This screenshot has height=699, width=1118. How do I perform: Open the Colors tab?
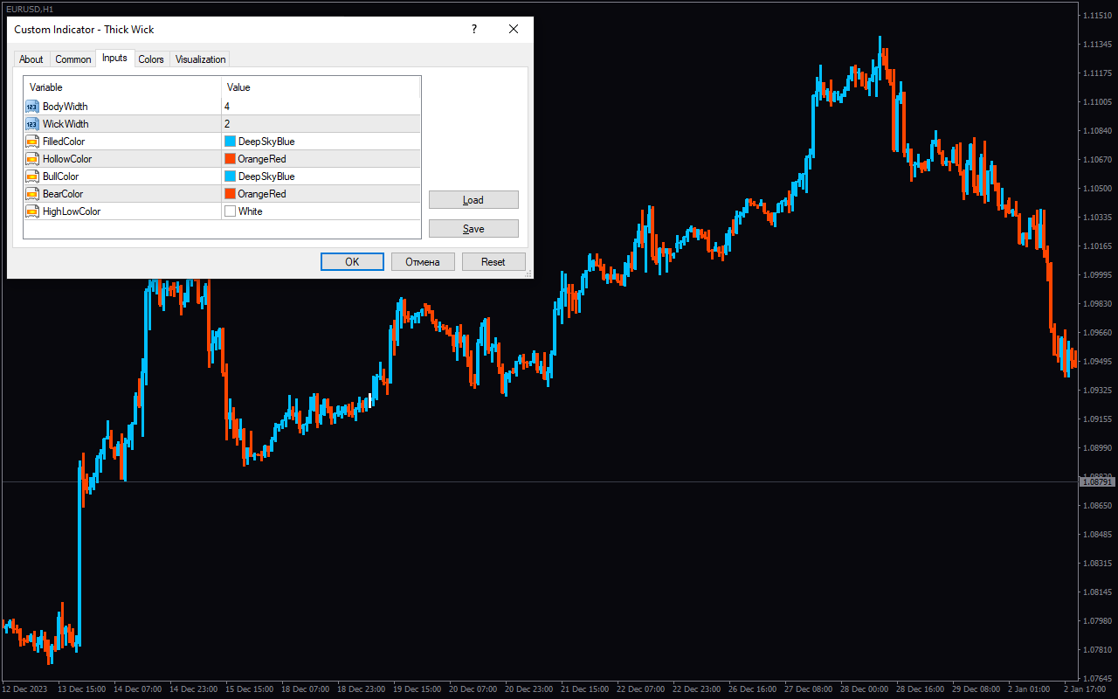click(151, 59)
